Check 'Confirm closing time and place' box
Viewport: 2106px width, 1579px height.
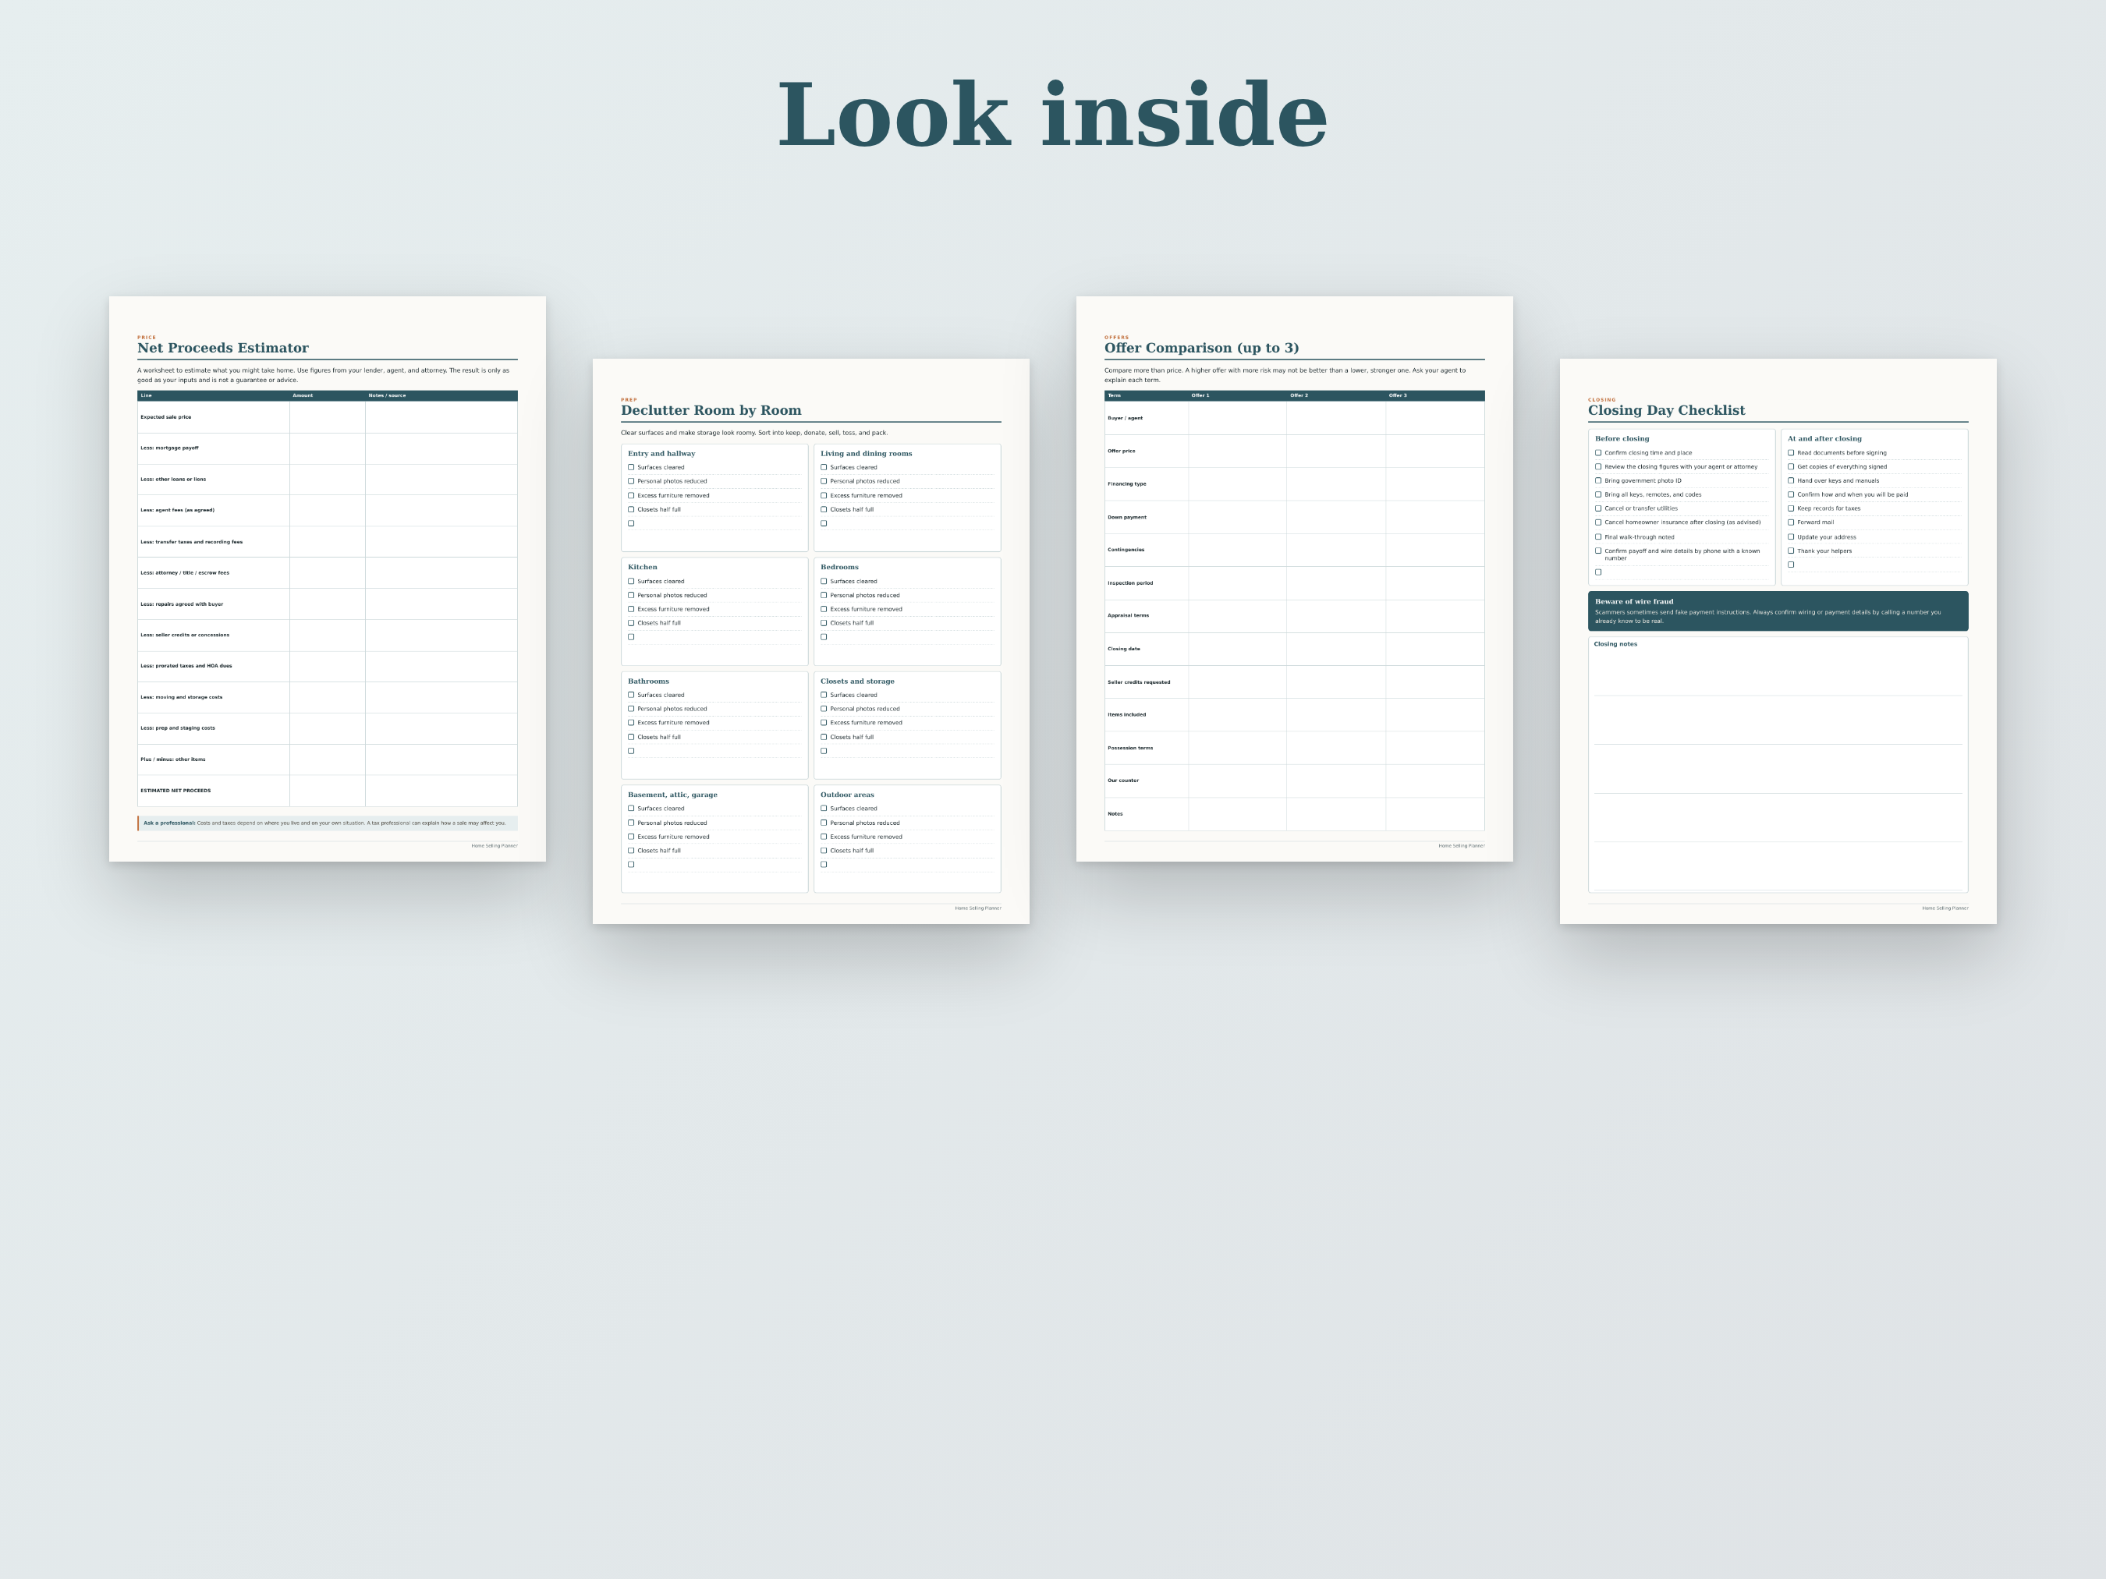tap(1597, 453)
